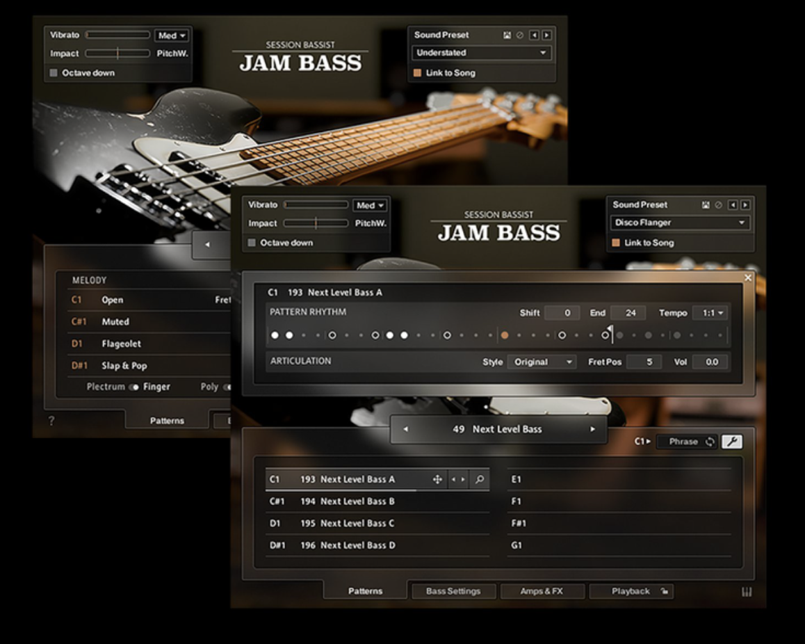The height and width of the screenshot is (644, 805).
Task: Click the Vol value field showing 0.0
Action: point(711,362)
